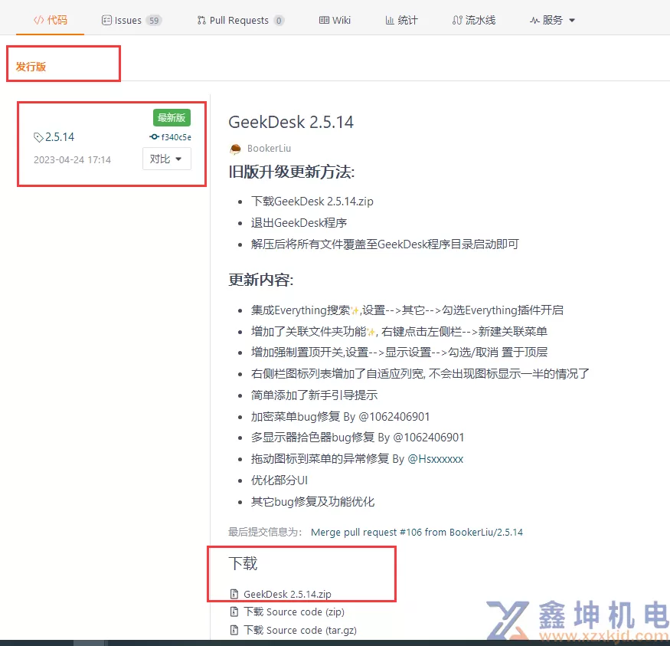Image resolution: width=670 pixels, height=646 pixels.
Task: Open the 2.5.14 tag link
Action: coord(60,137)
